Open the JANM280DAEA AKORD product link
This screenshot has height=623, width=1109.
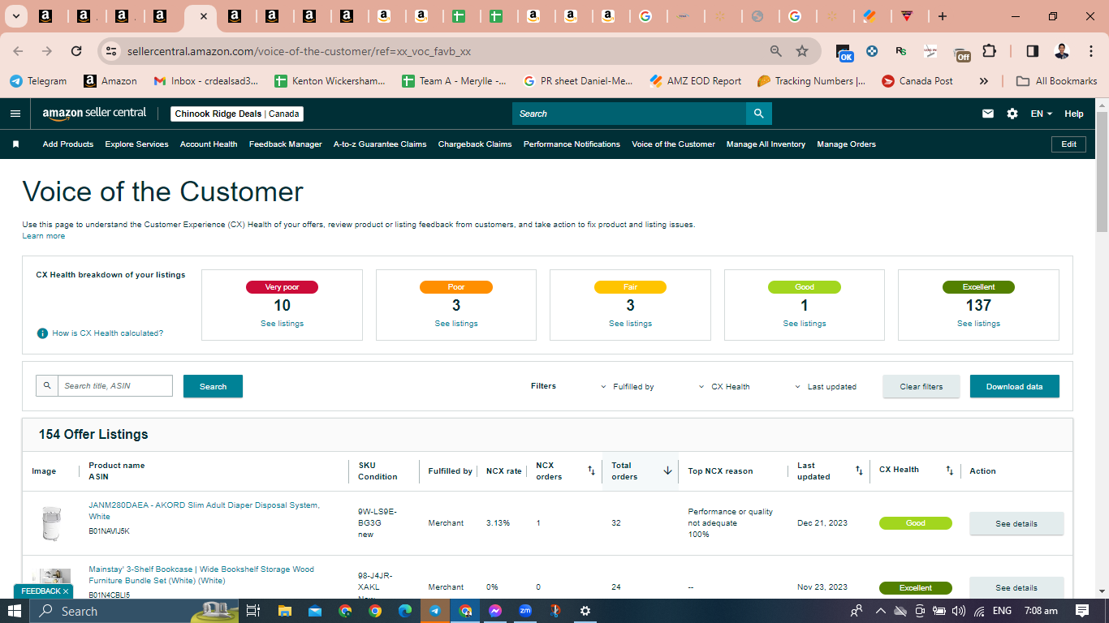204,511
